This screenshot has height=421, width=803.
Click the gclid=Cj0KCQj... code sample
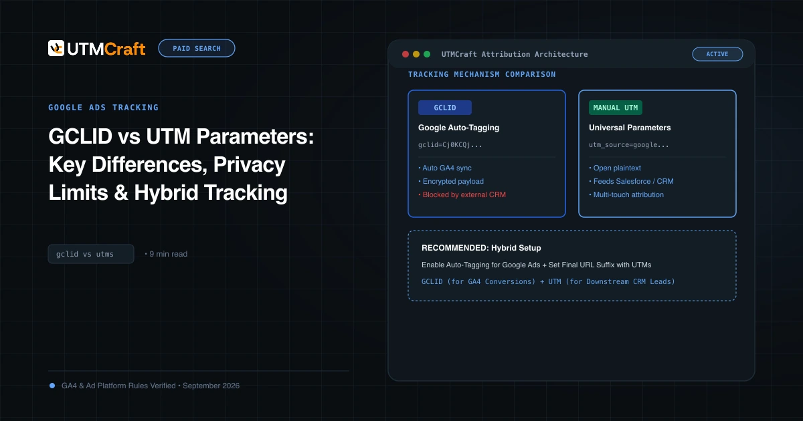point(450,144)
